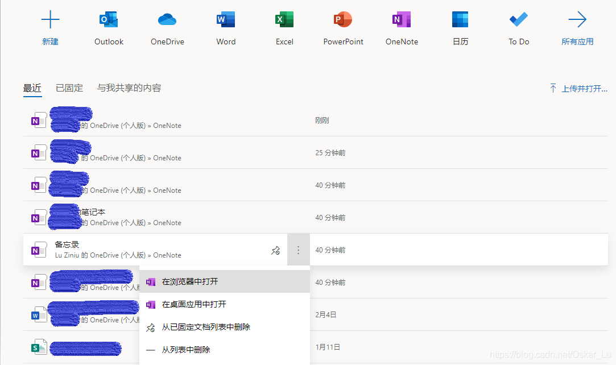616x365 pixels.
Task: Click the 新建 plus icon
Action: point(50,20)
